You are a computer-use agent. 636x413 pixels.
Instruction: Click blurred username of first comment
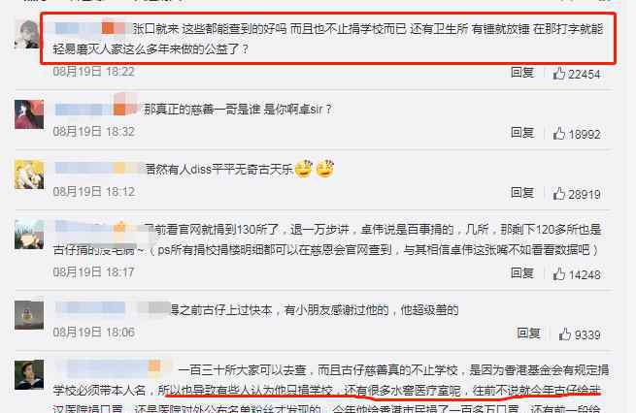click(91, 28)
